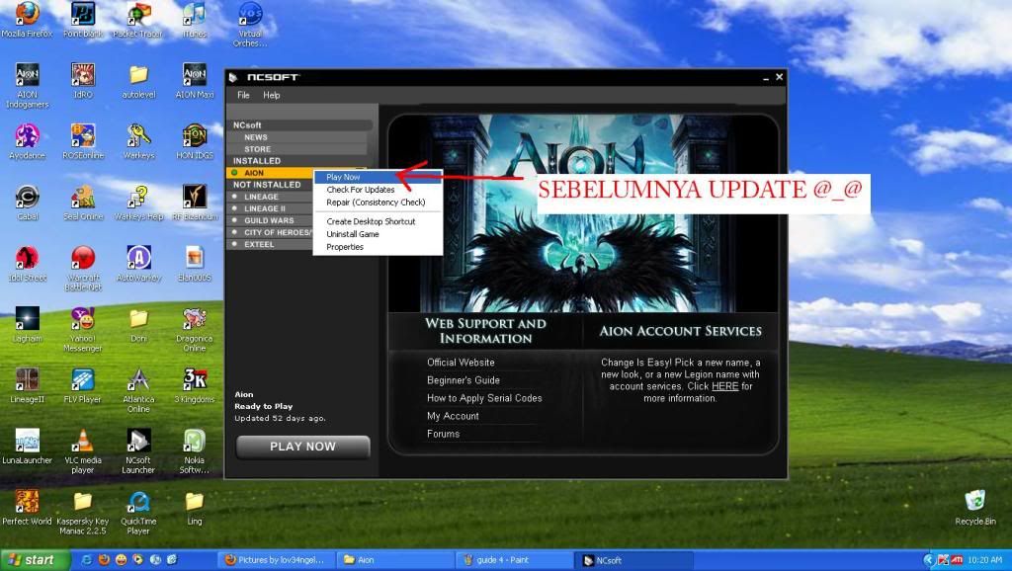1012x571 pixels.
Task: Open AutoWarkey desktop icon
Action: coord(138,263)
